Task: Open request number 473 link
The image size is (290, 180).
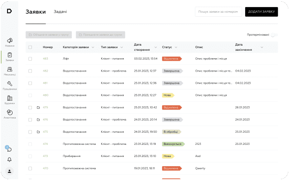Action: (x=45, y=156)
